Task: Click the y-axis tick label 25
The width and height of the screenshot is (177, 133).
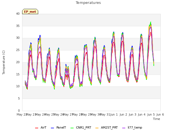Action: coord(18,50)
